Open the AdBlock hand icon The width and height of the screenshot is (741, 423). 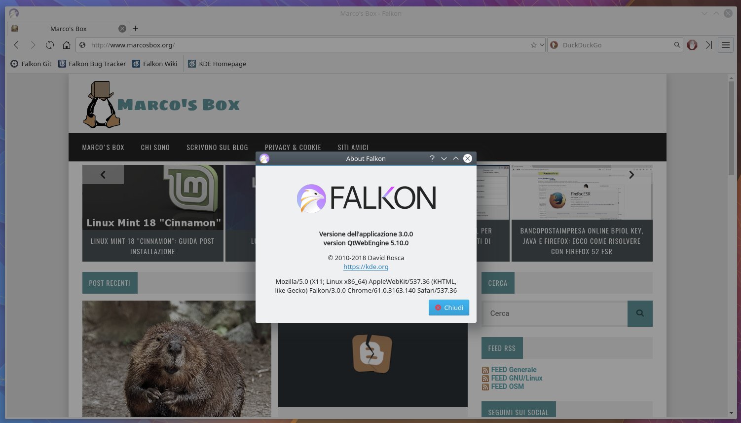(692, 45)
